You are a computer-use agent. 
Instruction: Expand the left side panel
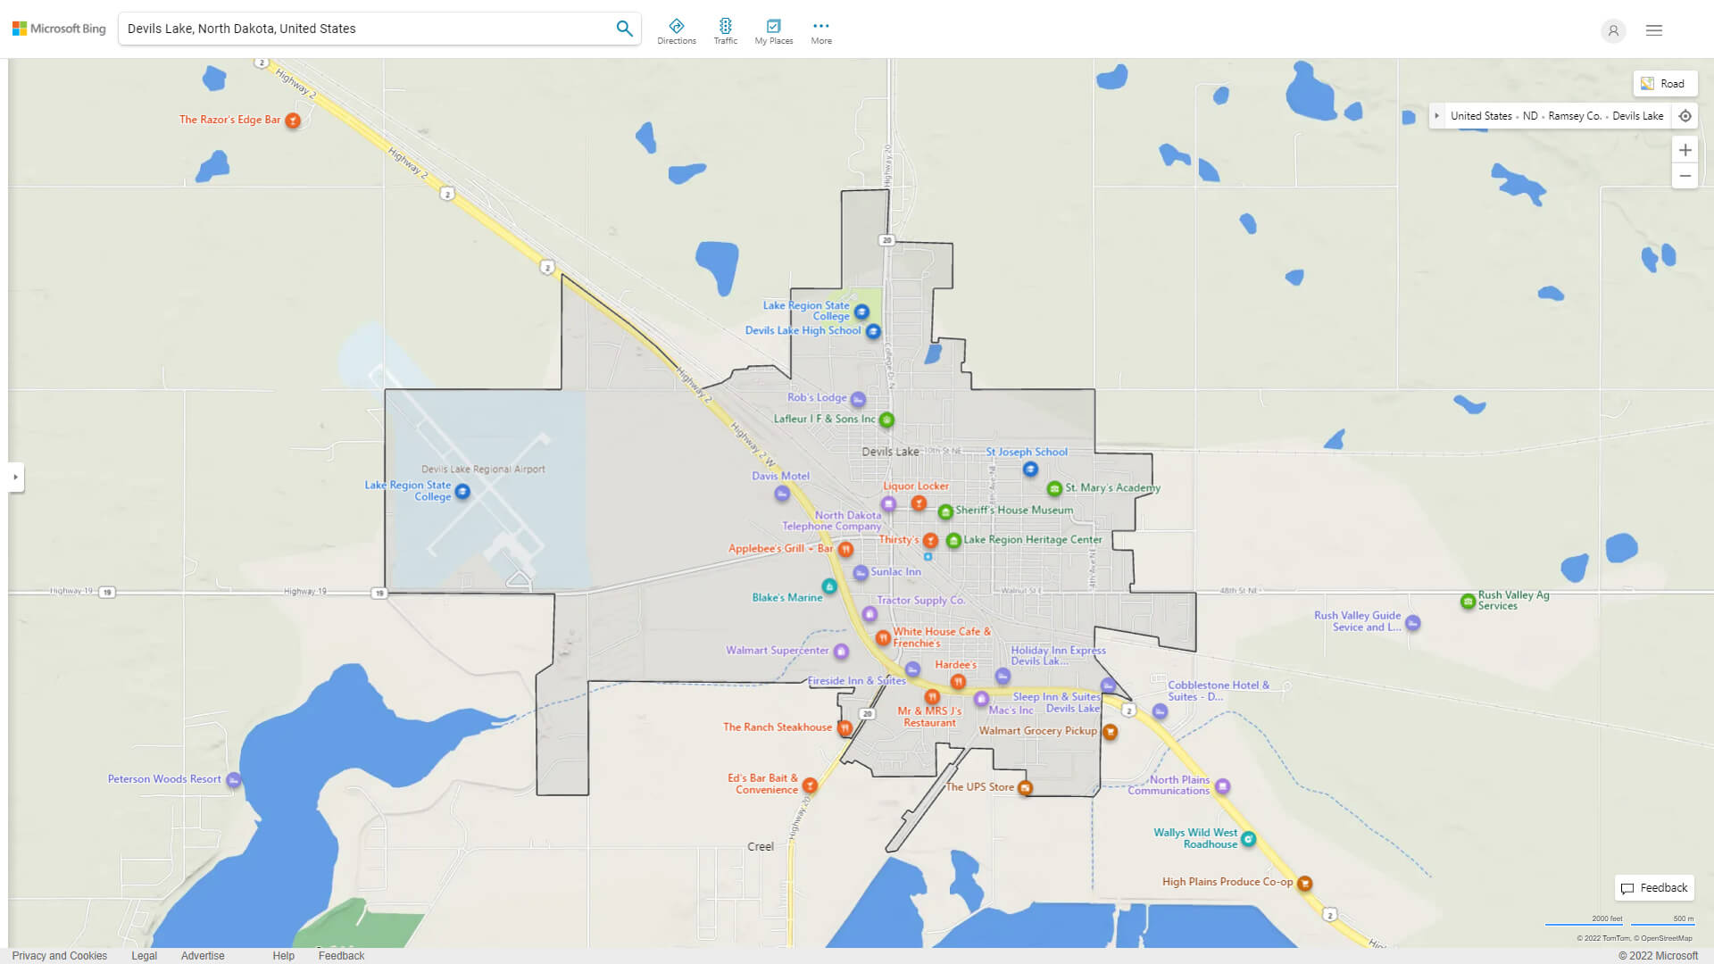tap(15, 478)
